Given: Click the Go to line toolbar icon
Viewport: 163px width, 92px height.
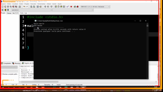Looking at the screenshot, I should (40, 7).
